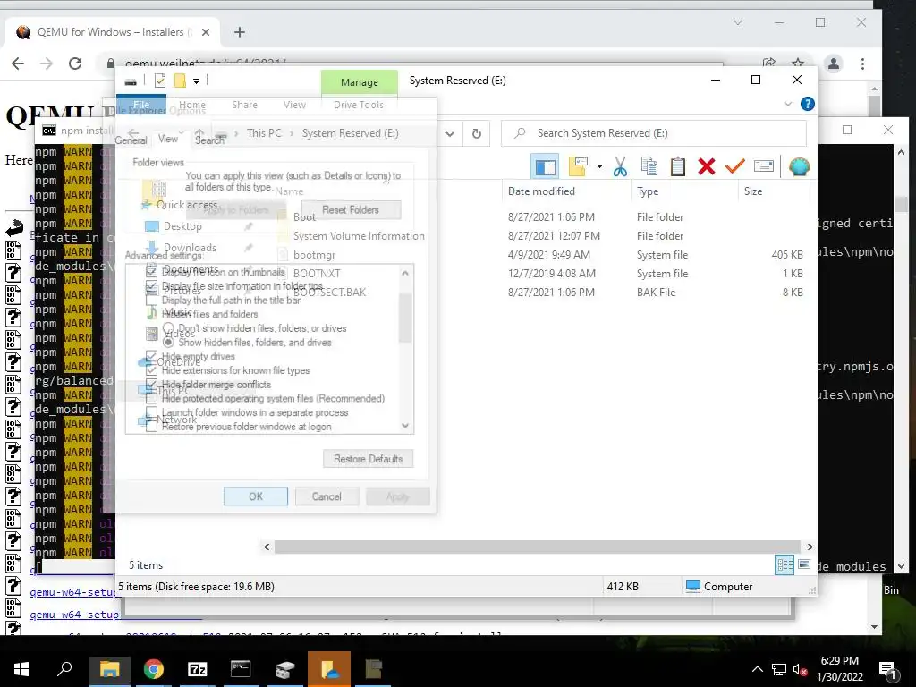
Task: Open the Chrome tab search dropdown
Action: (x=738, y=22)
